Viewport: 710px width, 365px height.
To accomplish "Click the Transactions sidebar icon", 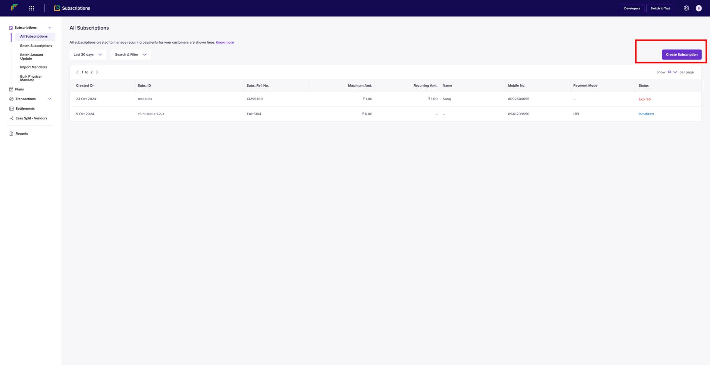I will coord(11,99).
